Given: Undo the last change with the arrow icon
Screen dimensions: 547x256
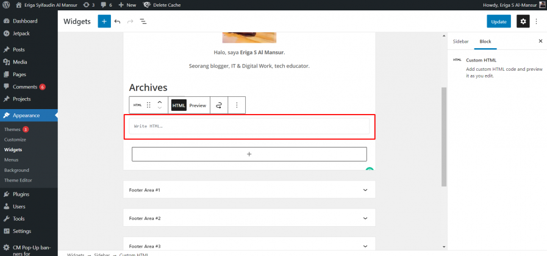Looking at the screenshot, I should (x=117, y=21).
